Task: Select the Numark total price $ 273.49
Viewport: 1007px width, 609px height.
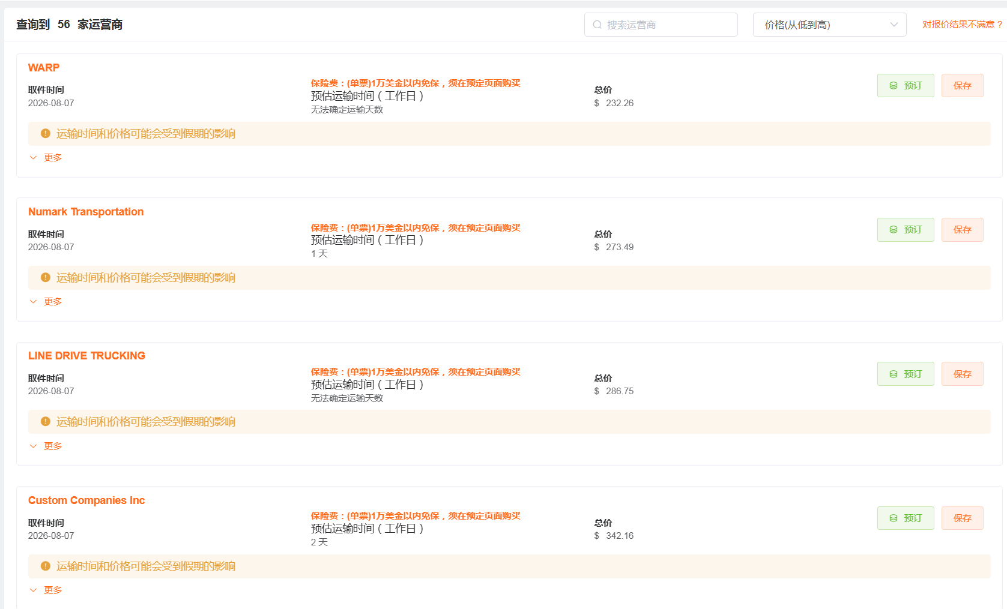Action: tap(614, 247)
